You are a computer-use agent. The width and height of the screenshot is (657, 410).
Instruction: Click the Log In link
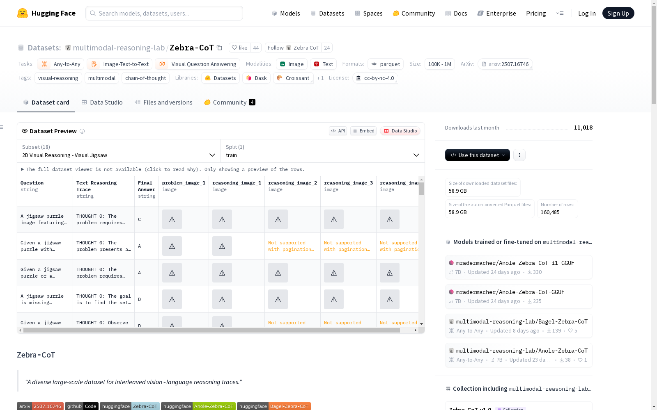pyautogui.click(x=587, y=13)
